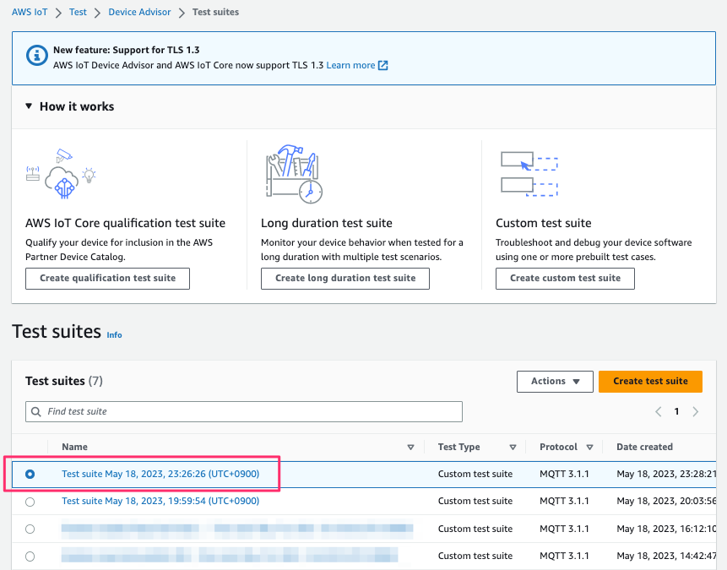Go to previous page with left chevron
Viewport: 727px width, 570px height.
(x=659, y=412)
